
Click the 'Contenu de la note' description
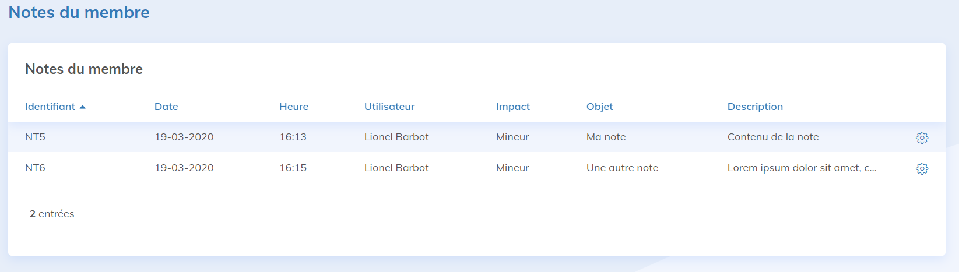[773, 137]
